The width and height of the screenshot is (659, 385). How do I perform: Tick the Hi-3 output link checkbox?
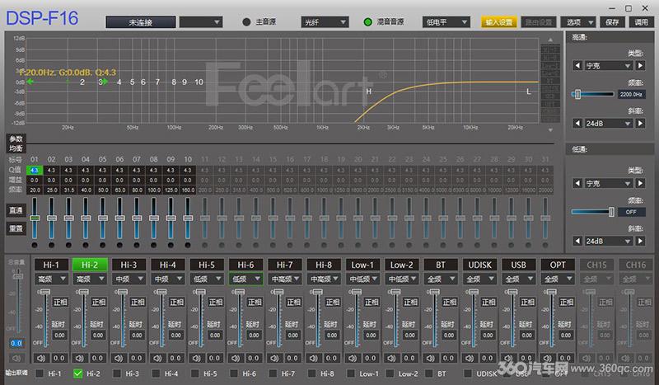[x=117, y=373]
